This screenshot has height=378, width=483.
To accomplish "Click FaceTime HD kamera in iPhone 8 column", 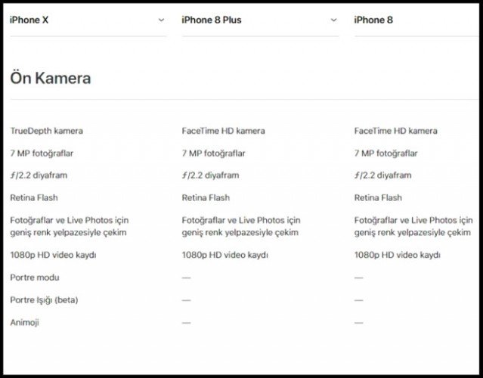I will click(395, 131).
